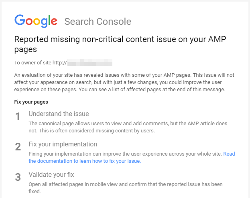250x198 pixels.
Task: Click the Google logo
Action: 36,21
